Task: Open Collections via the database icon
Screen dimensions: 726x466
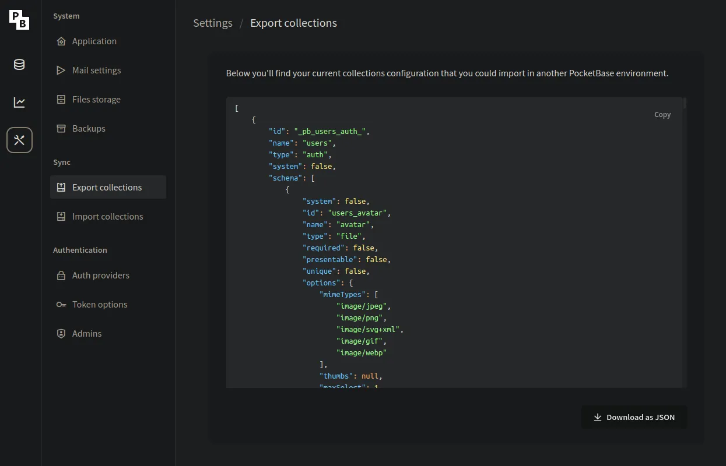Action: tap(19, 65)
